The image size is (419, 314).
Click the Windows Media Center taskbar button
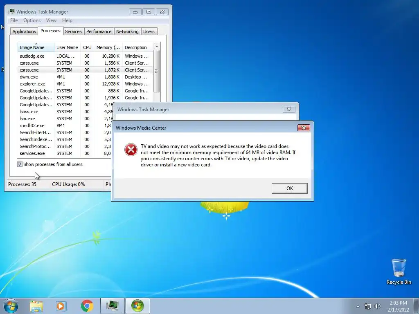pyautogui.click(x=137, y=306)
